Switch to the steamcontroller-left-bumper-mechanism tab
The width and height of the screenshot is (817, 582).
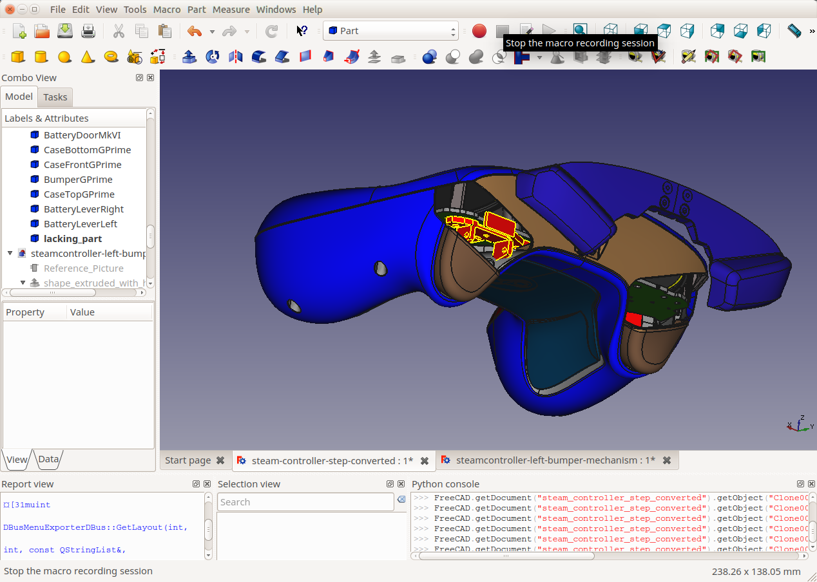[x=555, y=460]
